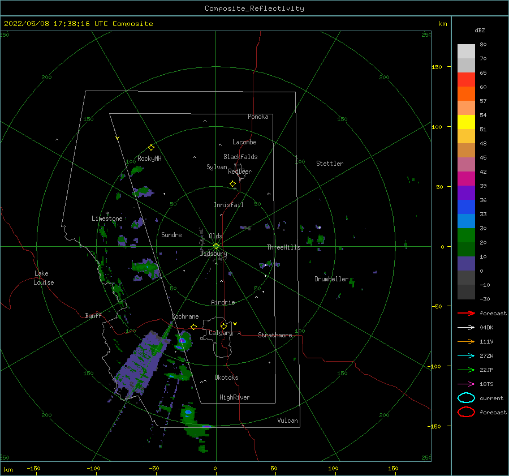The width and height of the screenshot is (509, 476).
Task: Click the dBZ legend heading
Action: [x=480, y=31]
